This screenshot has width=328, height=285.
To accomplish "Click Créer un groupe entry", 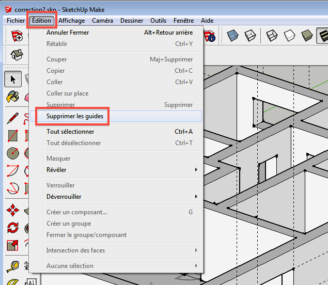I will coord(116,224).
